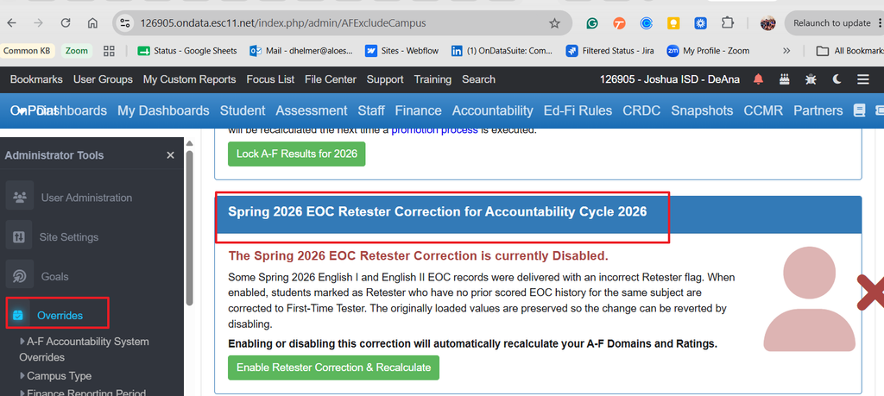Open the hamburger menu icon
This screenshot has height=396, width=884.
click(863, 79)
